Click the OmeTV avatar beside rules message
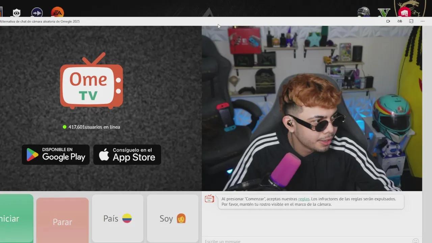This screenshot has width=432, height=243. [x=209, y=198]
